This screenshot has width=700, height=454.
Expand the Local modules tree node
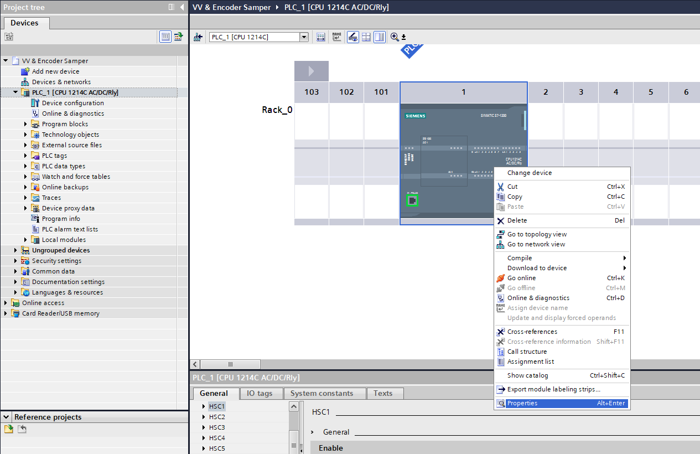coord(25,240)
